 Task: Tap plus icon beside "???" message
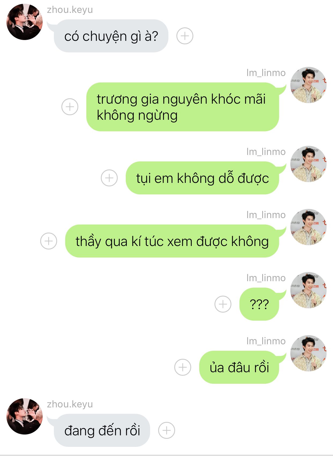223,304
